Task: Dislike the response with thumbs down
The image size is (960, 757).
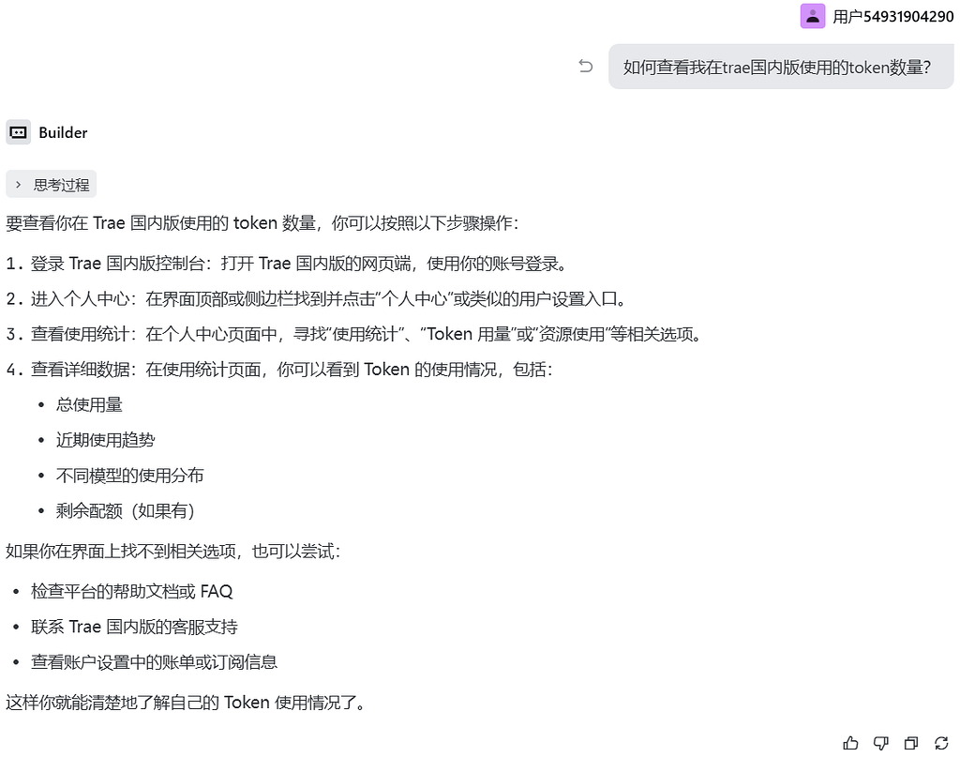Action: pyautogui.click(x=881, y=743)
